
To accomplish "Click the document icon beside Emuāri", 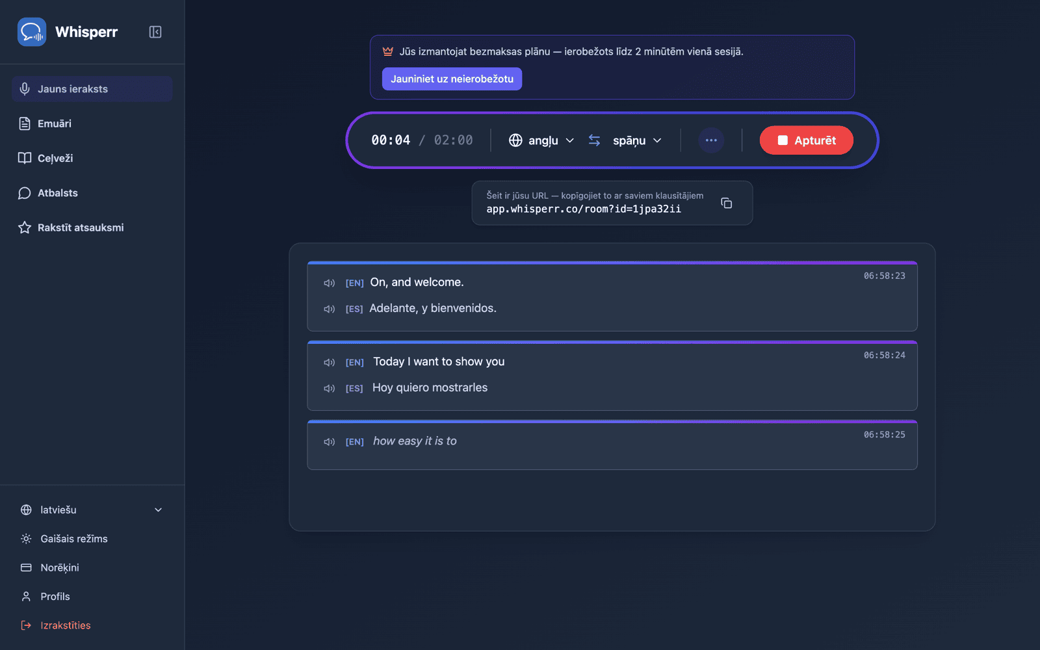I will click(25, 123).
